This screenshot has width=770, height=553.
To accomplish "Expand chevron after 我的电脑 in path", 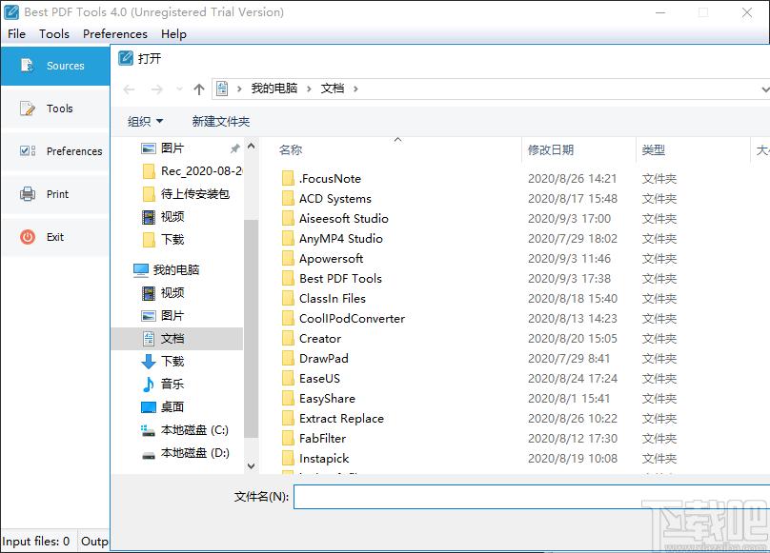I will pyautogui.click(x=309, y=89).
